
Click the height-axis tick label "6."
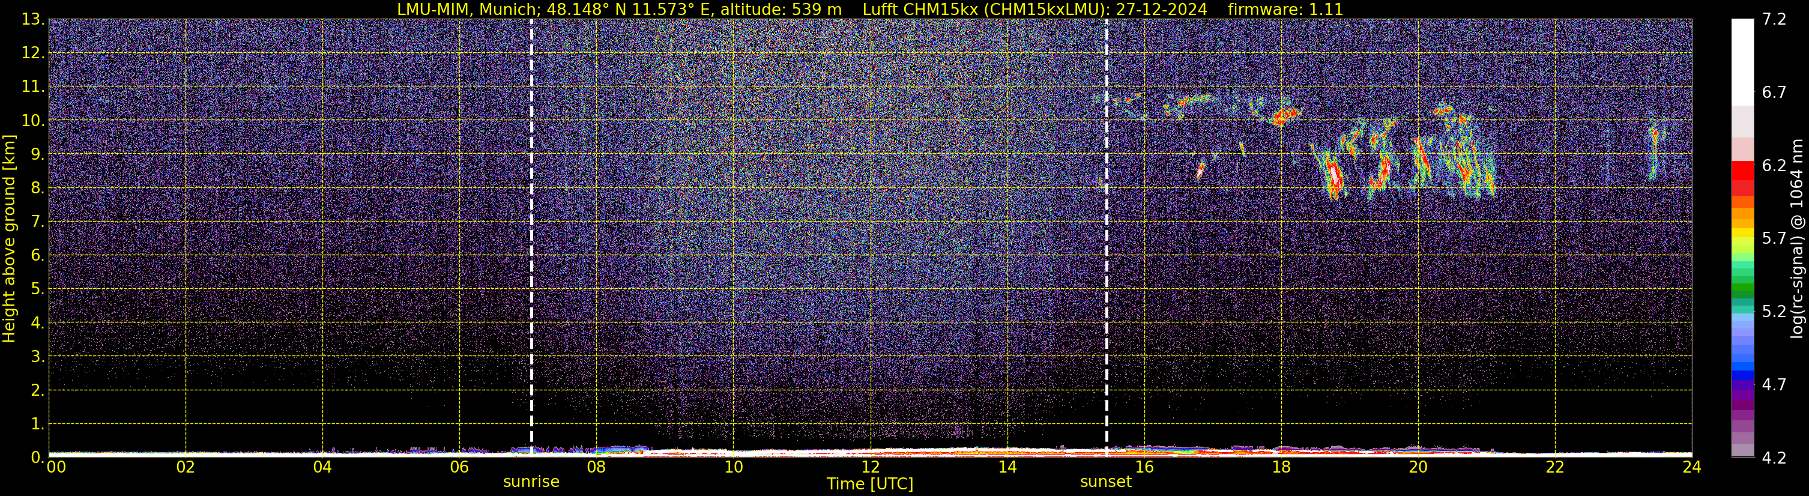[x=37, y=256]
